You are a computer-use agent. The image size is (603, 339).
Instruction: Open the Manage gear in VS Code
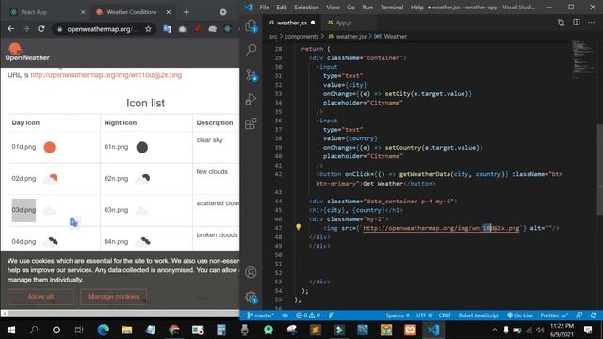click(x=252, y=297)
